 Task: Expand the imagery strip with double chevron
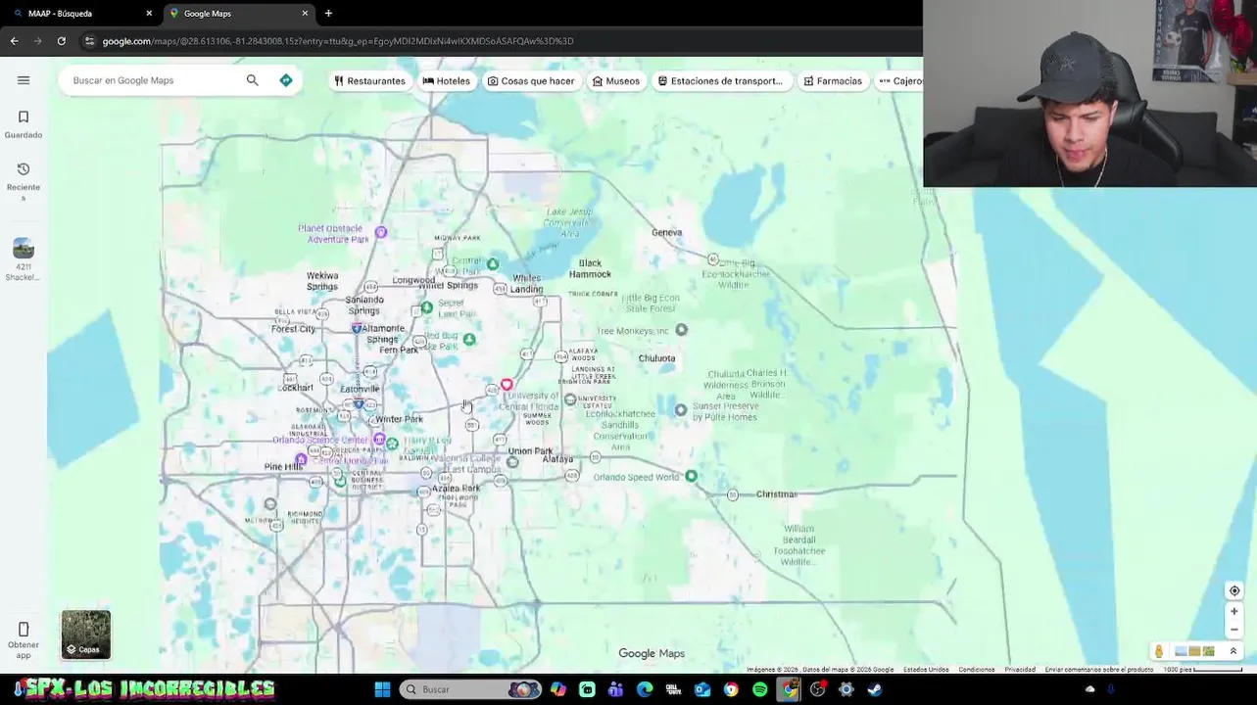tap(1233, 651)
